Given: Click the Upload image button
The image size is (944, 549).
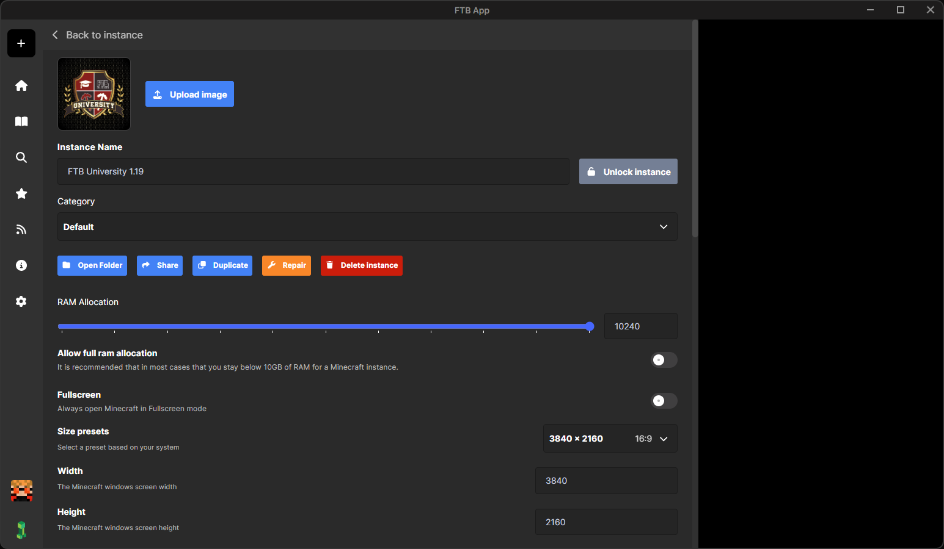Looking at the screenshot, I should (x=189, y=95).
